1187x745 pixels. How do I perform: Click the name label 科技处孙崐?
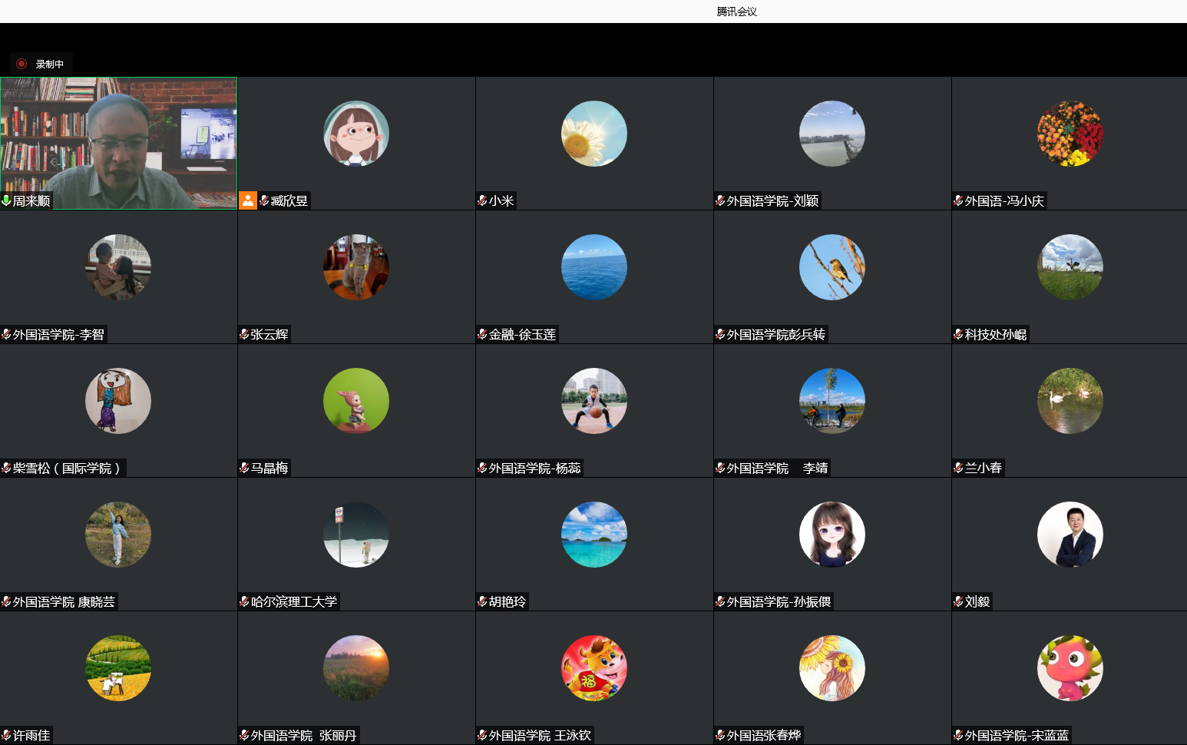click(x=995, y=334)
